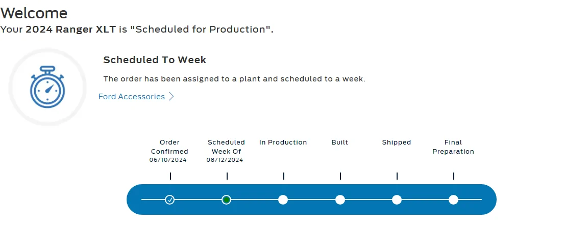Click the 08/12/2024 scheduled week date
This screenshot has width=564, height=229.
(x=225, y=160)
